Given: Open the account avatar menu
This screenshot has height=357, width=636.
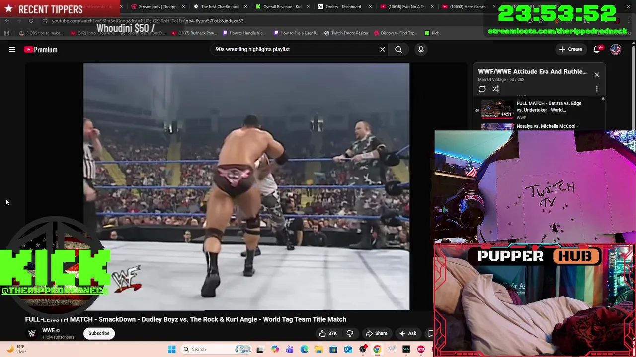Looking at the screenshot, I should [x=616, y=49].
